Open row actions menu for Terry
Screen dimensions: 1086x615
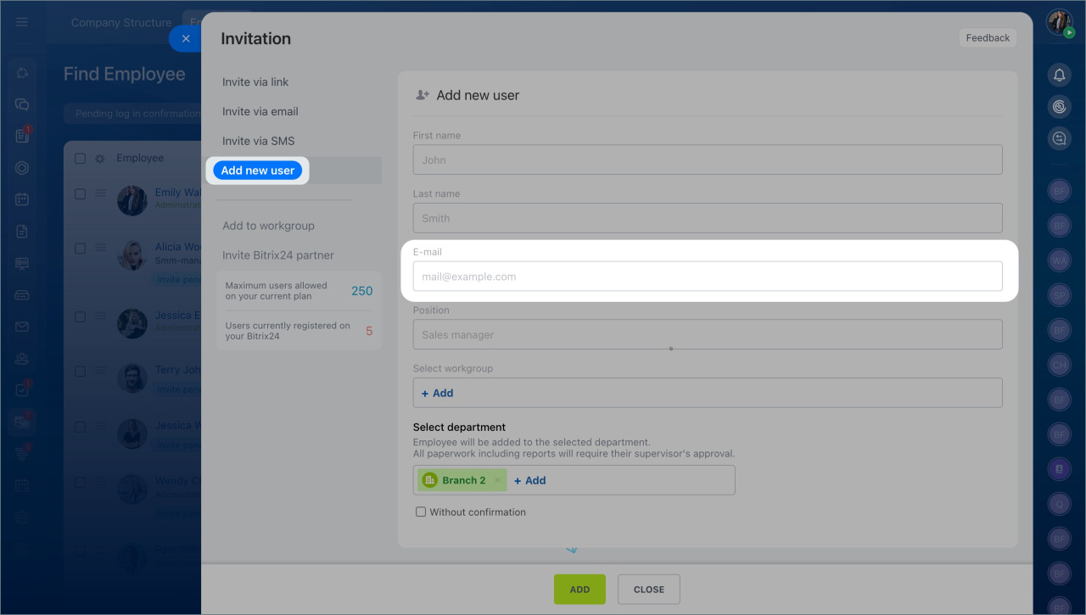click(100, 371)
